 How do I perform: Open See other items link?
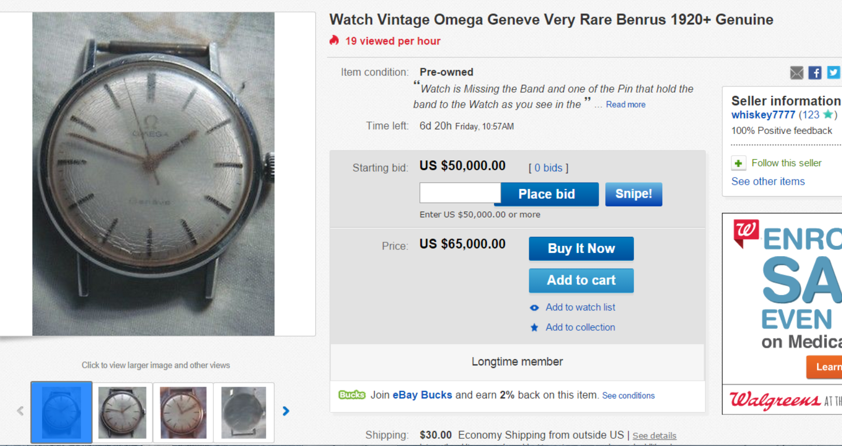[768, 182]
